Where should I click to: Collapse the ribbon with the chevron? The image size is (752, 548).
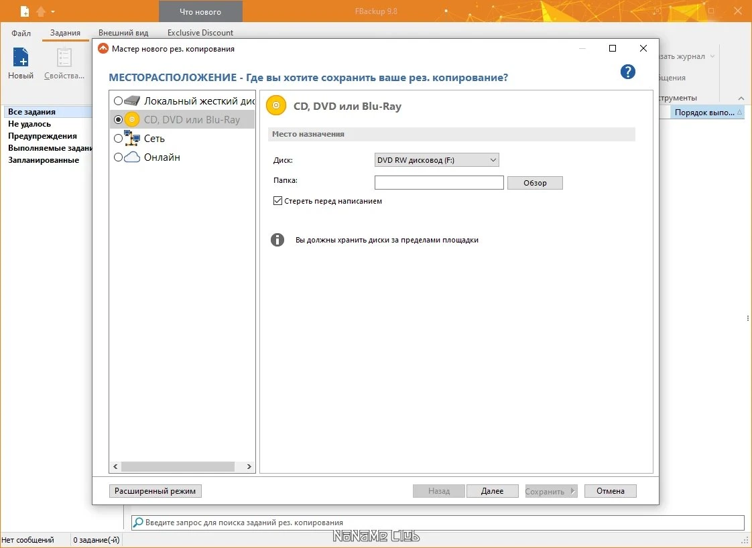(741, 98)
